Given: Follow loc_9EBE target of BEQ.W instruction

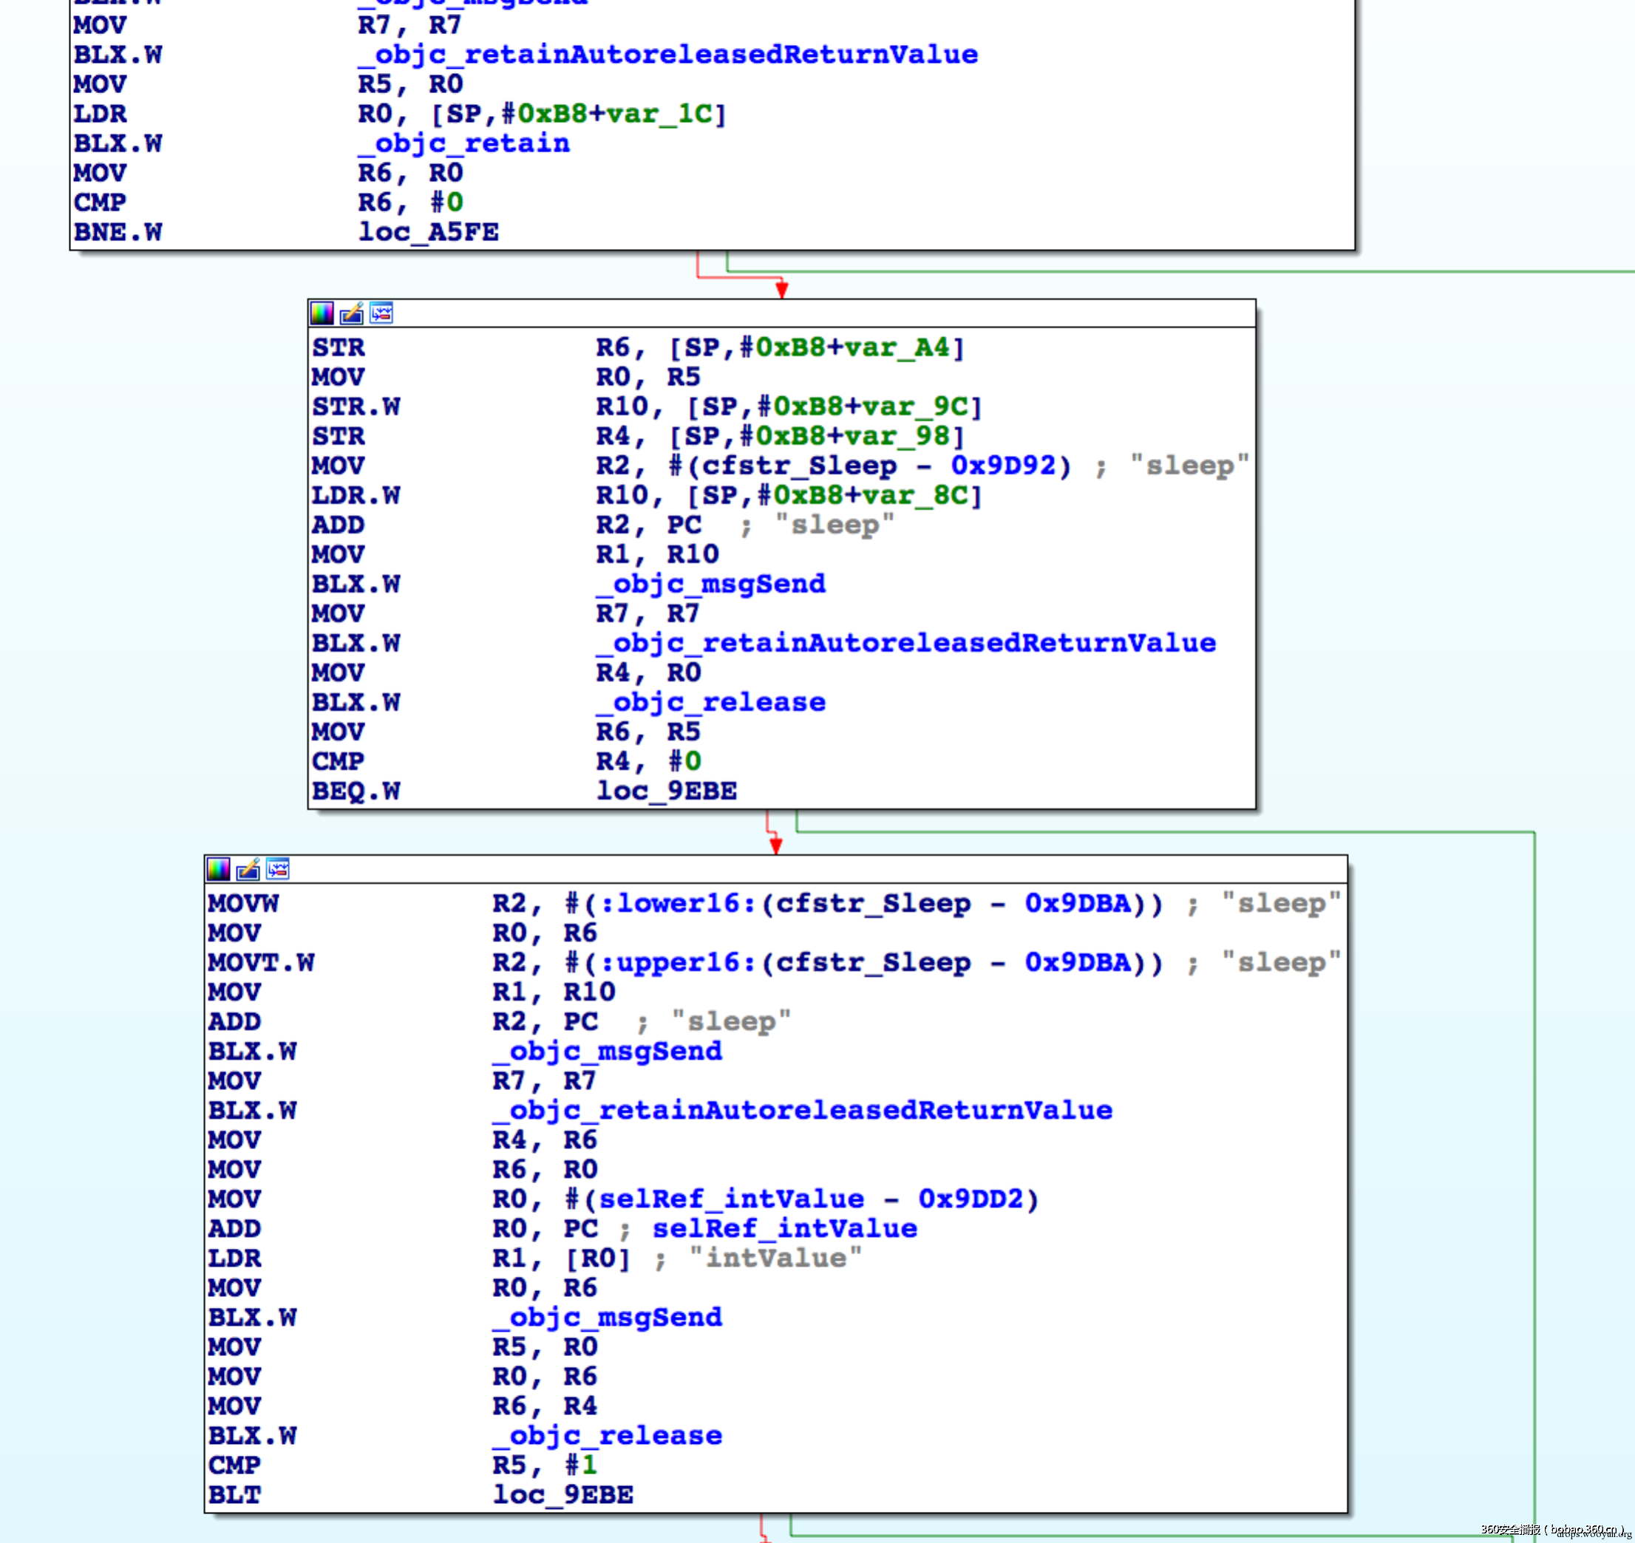Looking at the screenshot, I should coord(666,791).
